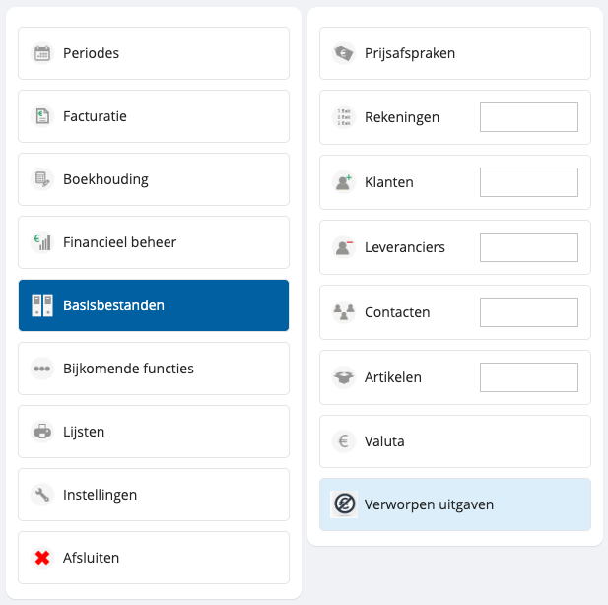The width and height of the screenshot is (608, 605).
Task: Open the Contacten menu entry
Action: pos(397,312)
